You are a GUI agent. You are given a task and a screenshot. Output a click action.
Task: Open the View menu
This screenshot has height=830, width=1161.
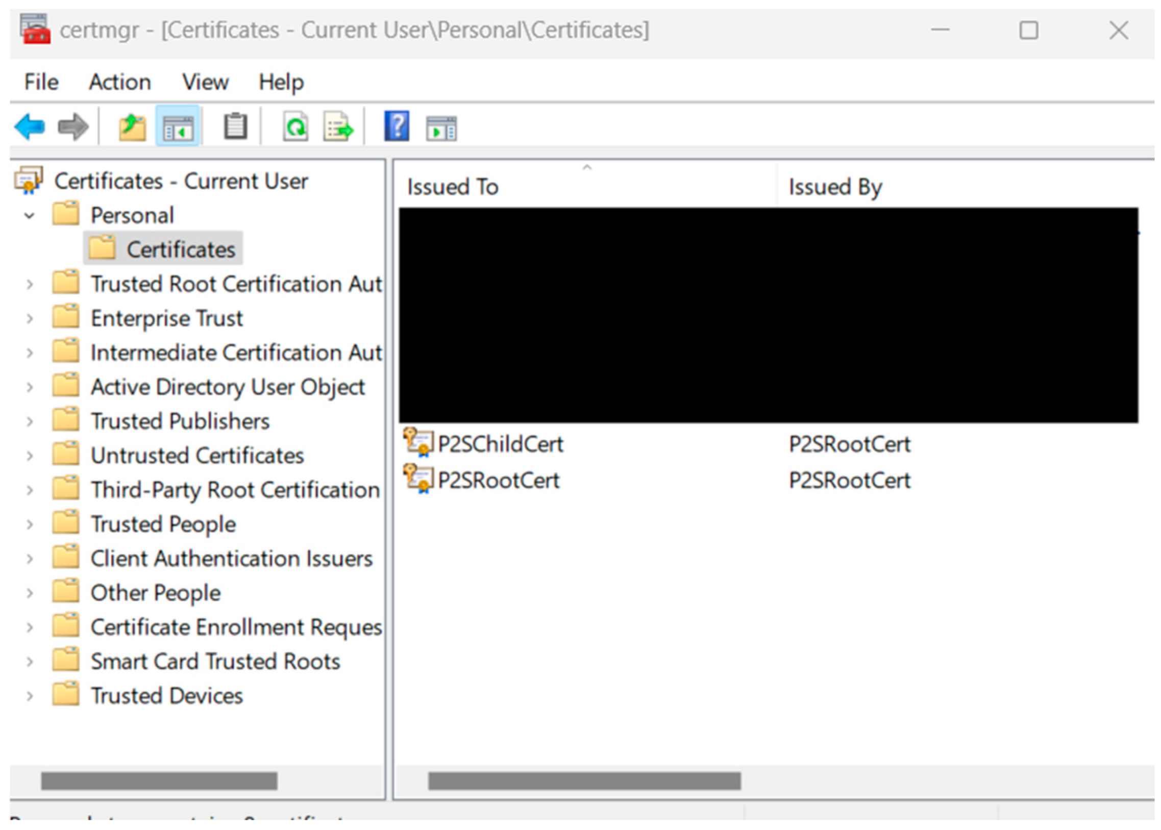[205, 82]
